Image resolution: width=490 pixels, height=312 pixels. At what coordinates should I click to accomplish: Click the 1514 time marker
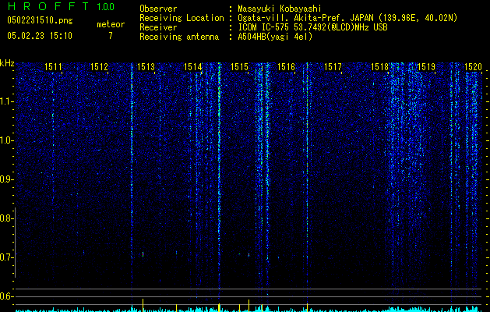(x=193, y=67)
